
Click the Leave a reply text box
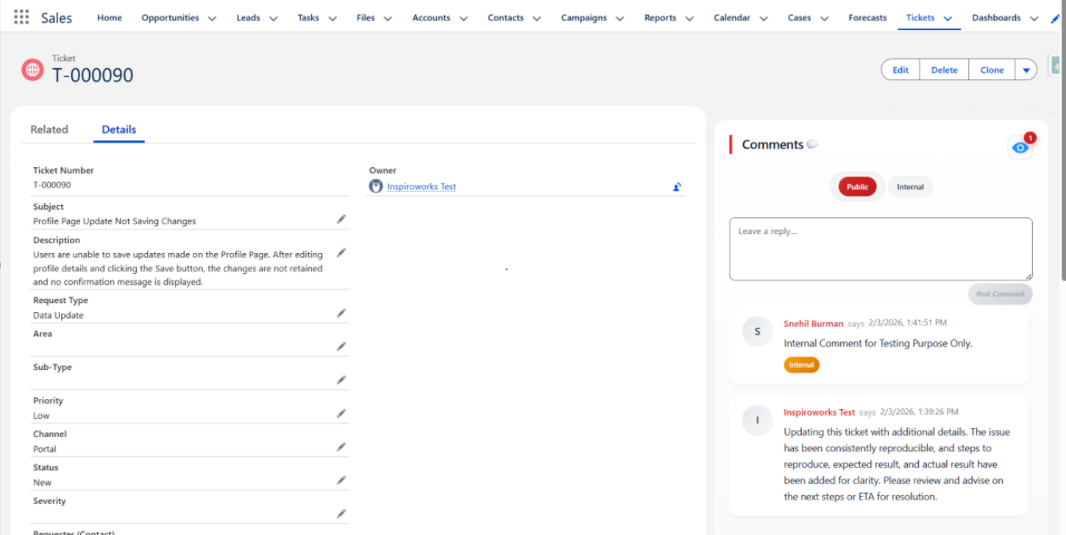(881, 249)
